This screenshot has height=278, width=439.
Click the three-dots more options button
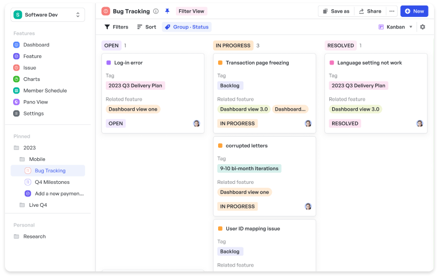(x=391, y=11)
